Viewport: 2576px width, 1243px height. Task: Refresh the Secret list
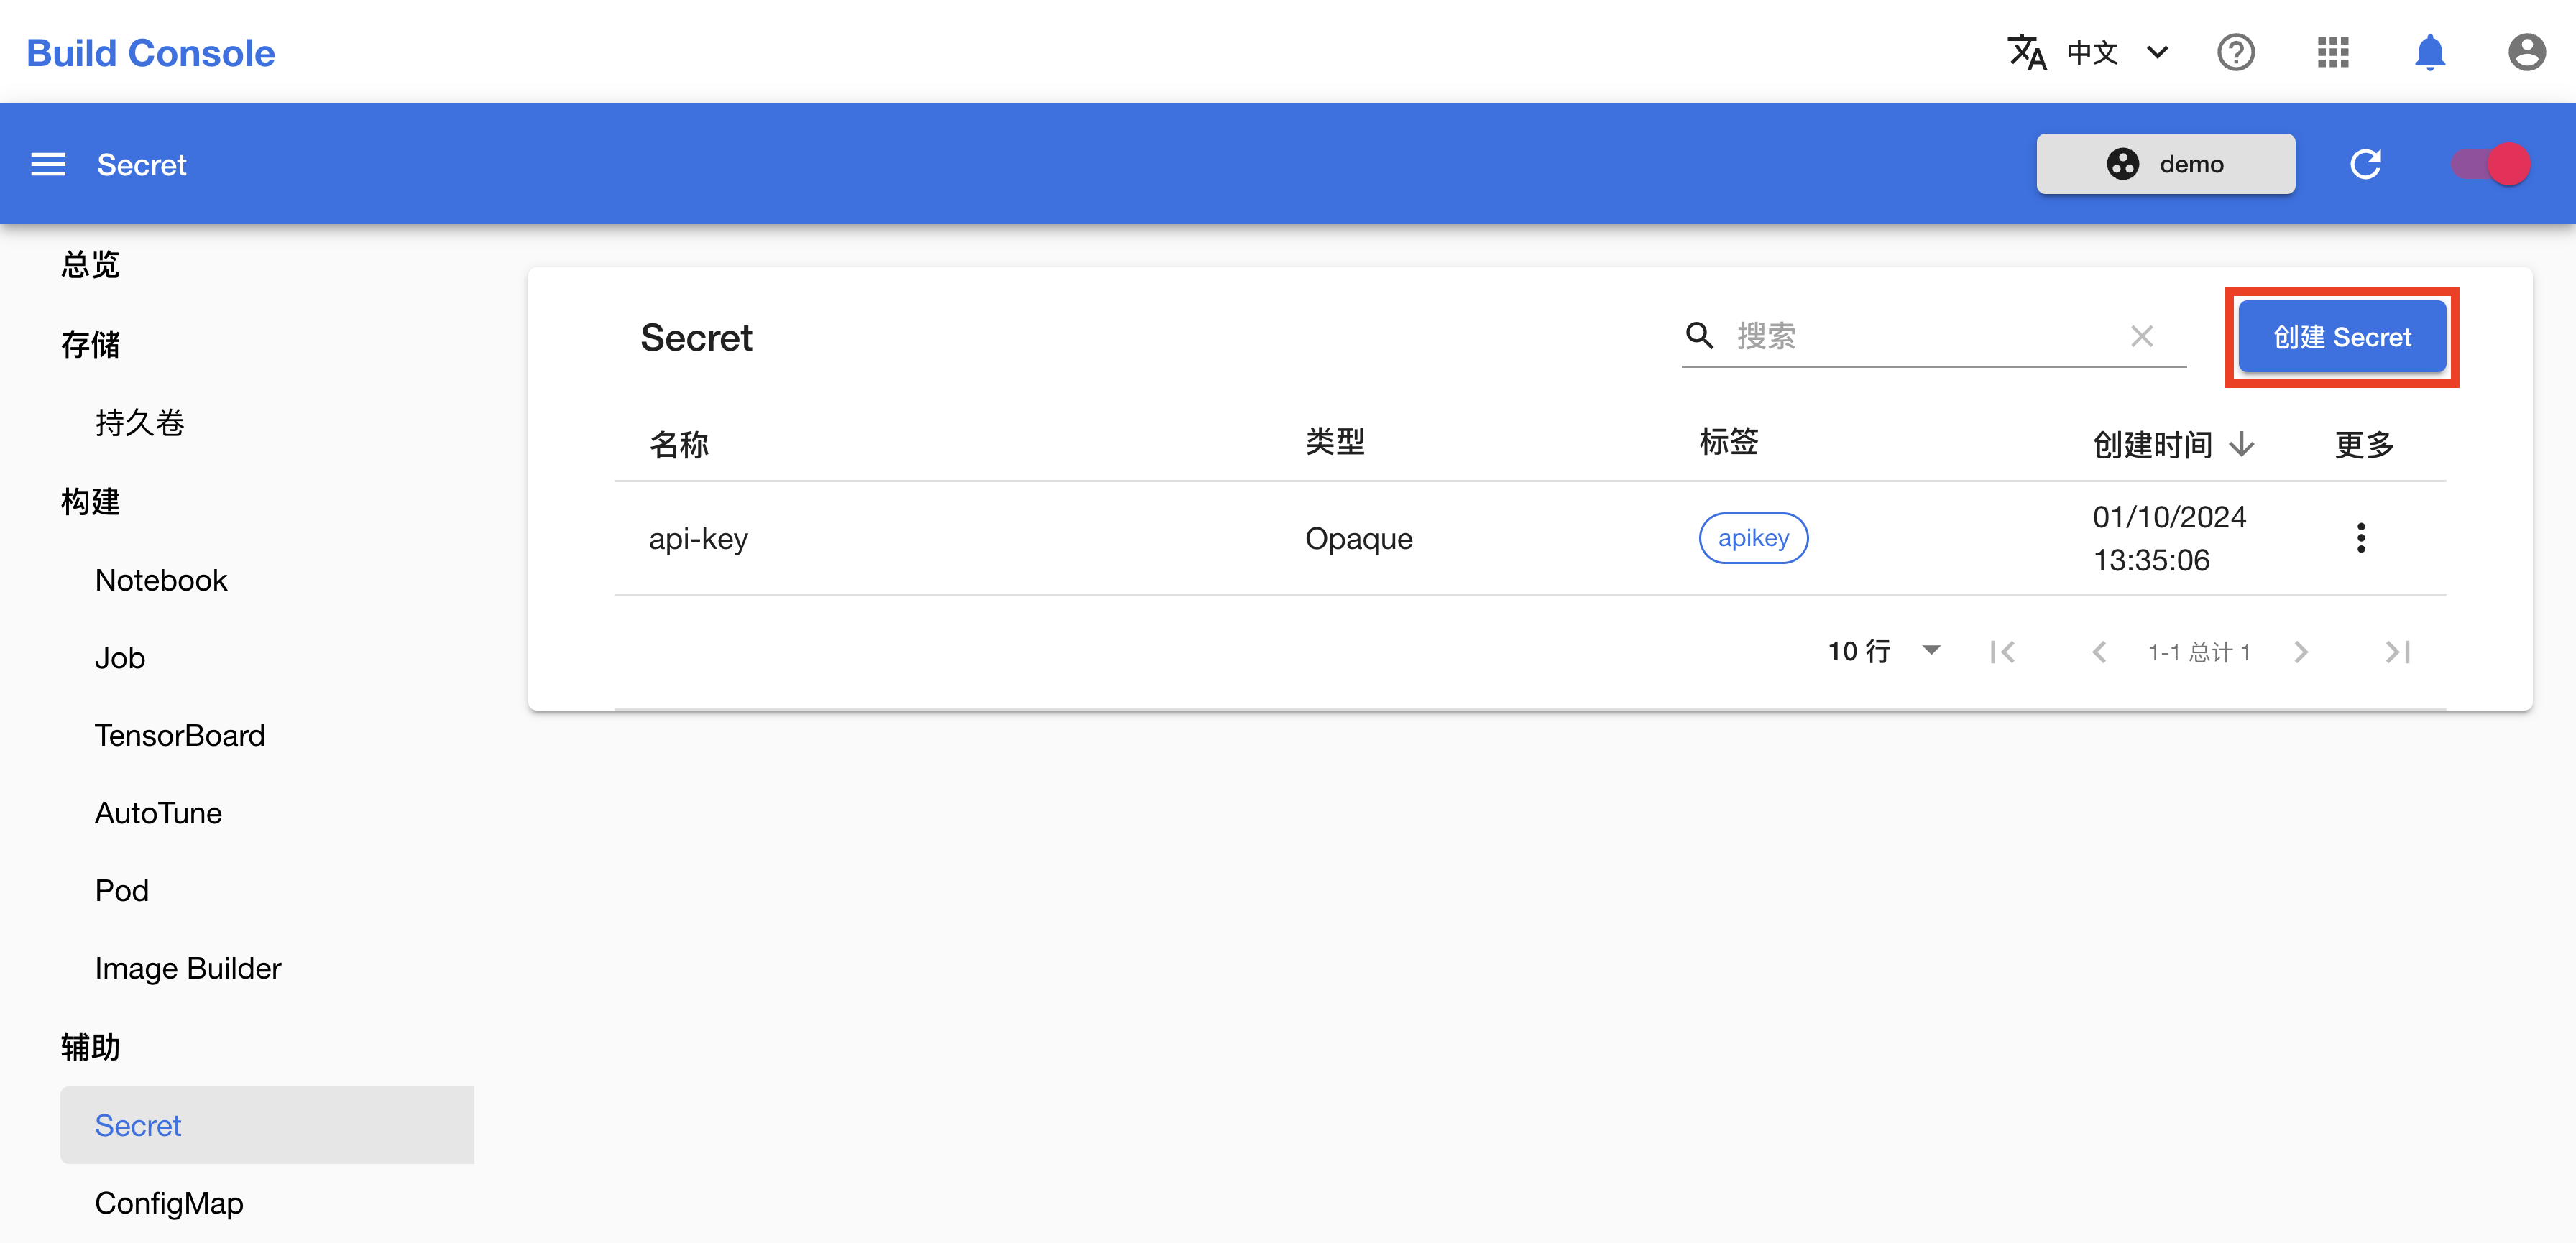(2366, 164)
